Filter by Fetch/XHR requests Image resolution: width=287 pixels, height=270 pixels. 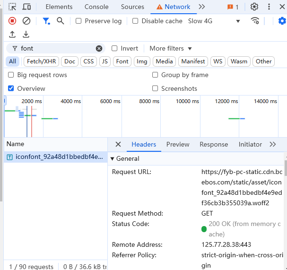tap(41, 61)
